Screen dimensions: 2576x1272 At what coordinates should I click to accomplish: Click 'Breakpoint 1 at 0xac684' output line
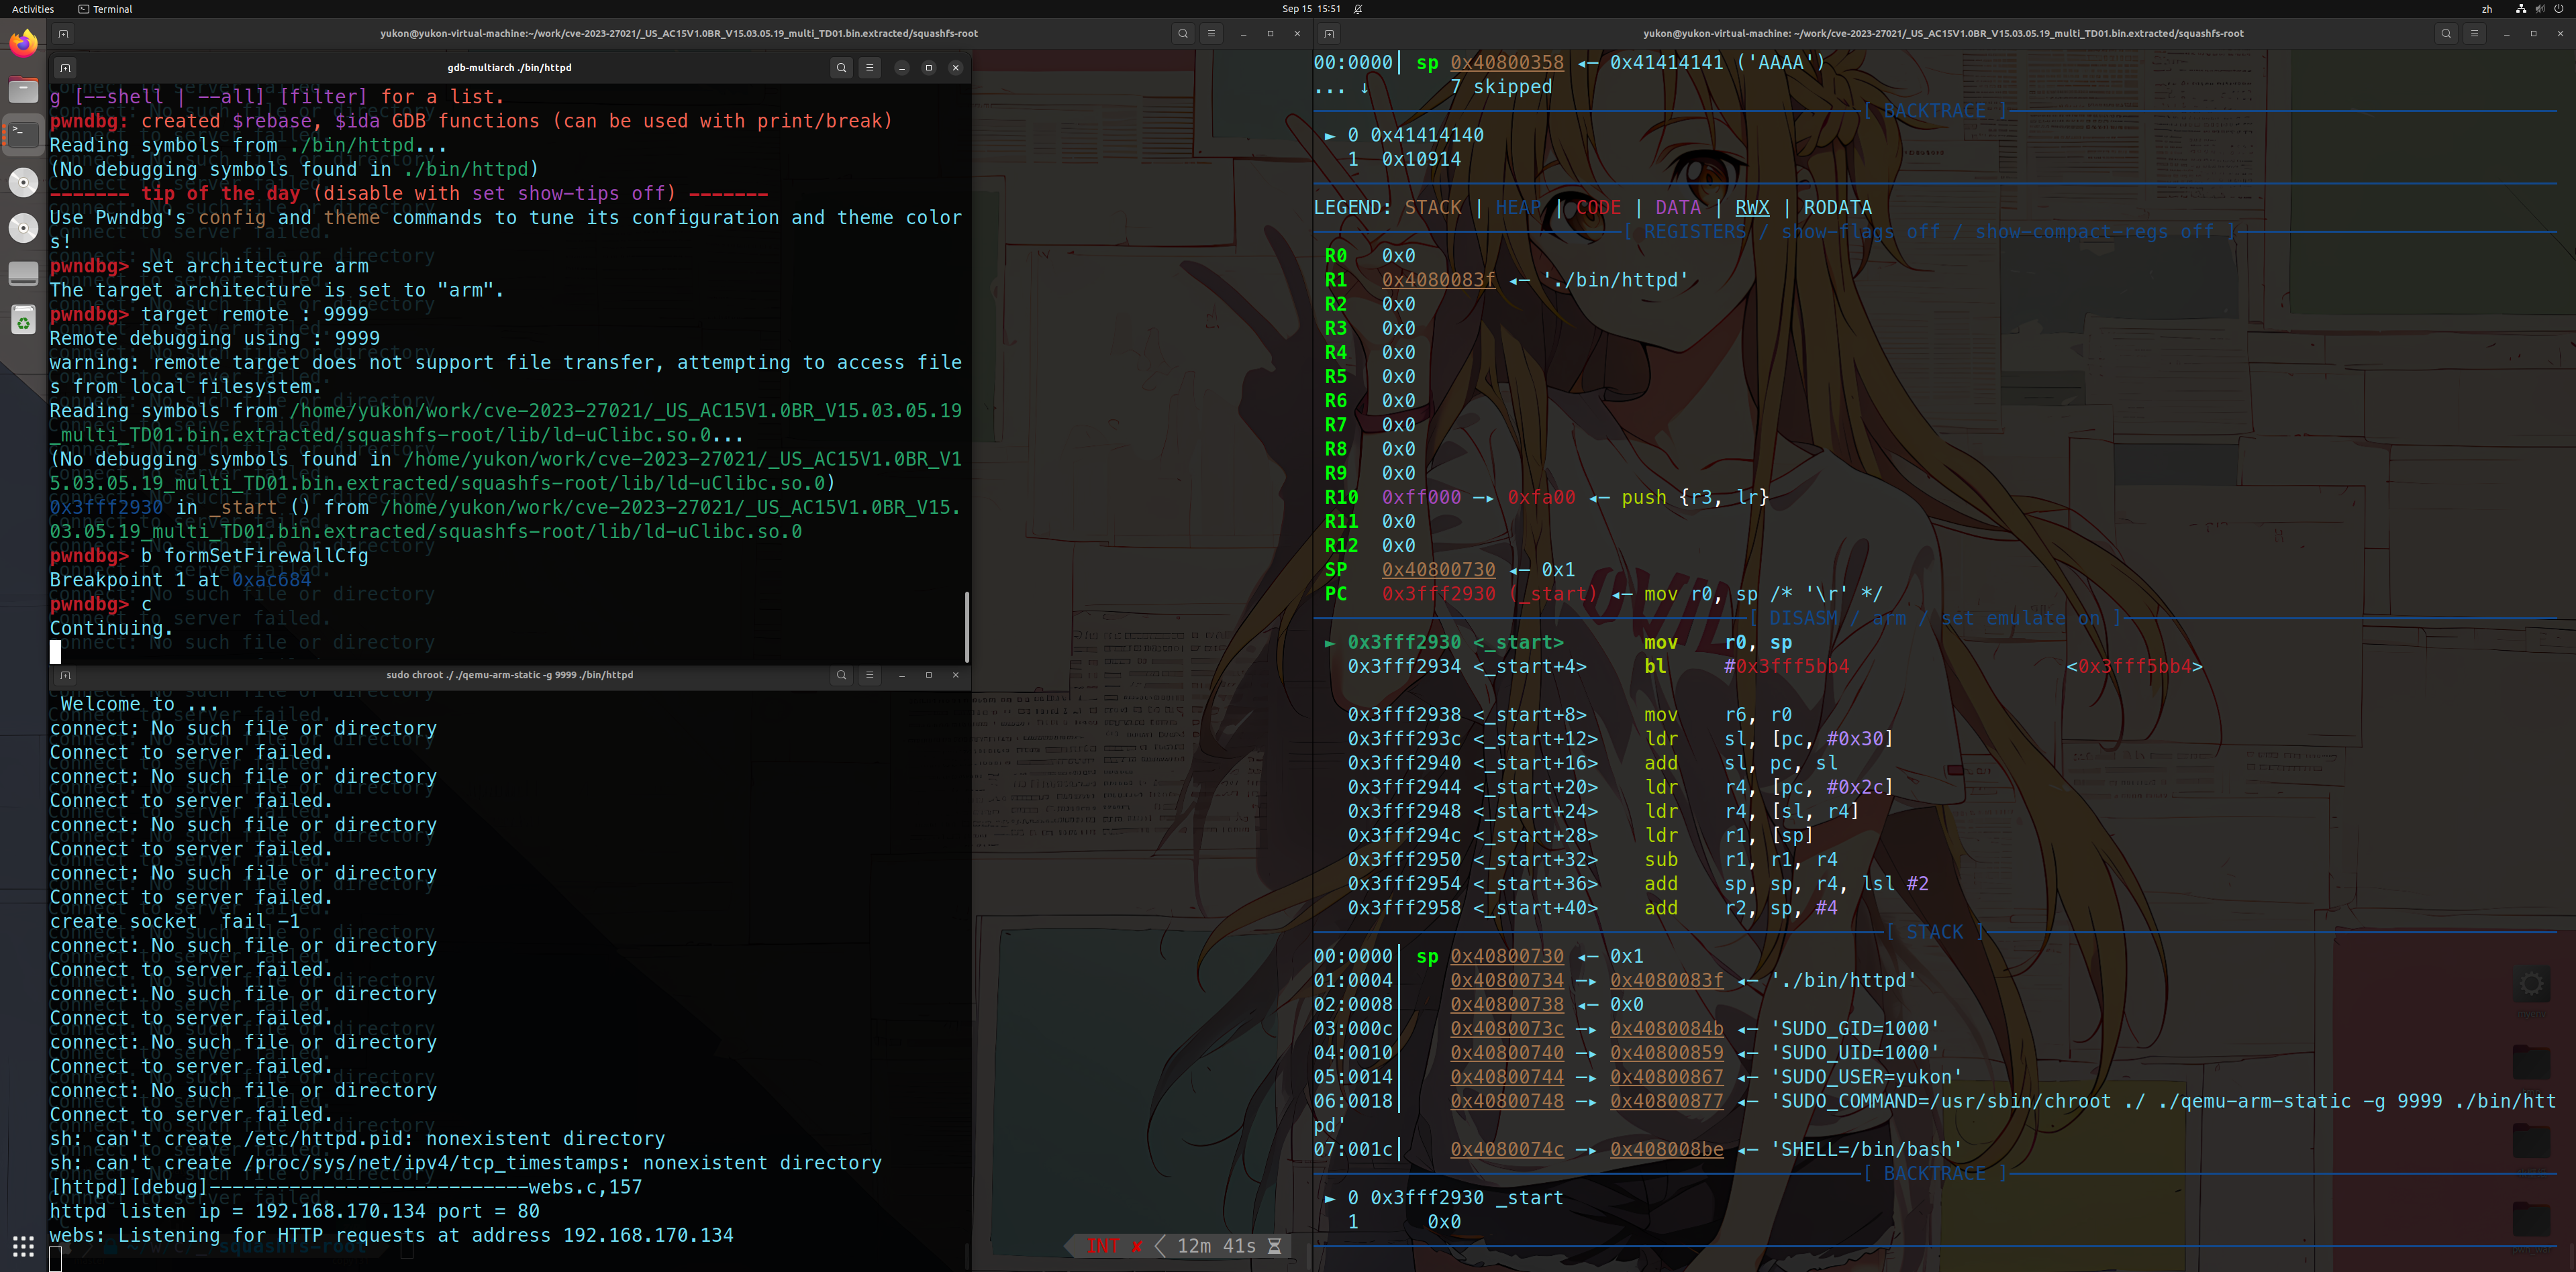tap(181, 580)
